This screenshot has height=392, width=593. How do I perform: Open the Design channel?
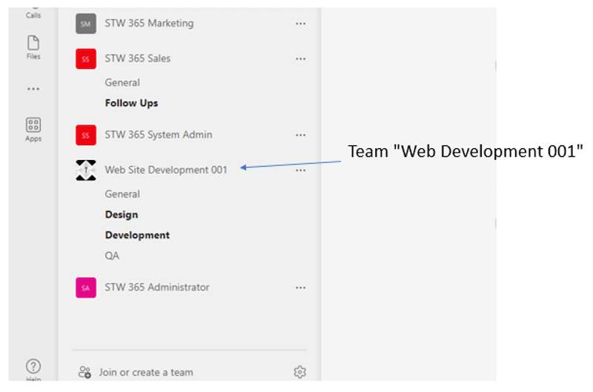(122, 215)
